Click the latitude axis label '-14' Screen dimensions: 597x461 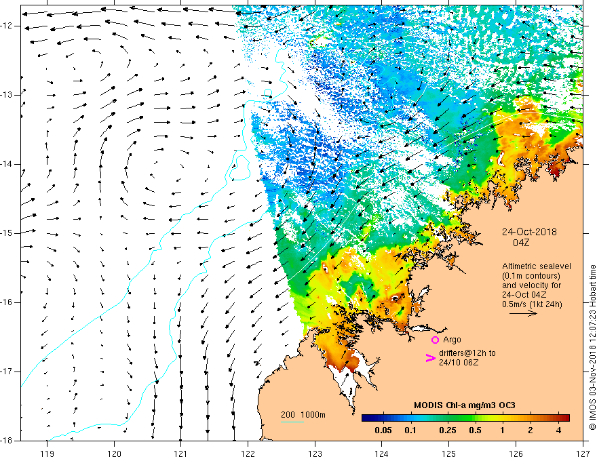click(7, 164)
